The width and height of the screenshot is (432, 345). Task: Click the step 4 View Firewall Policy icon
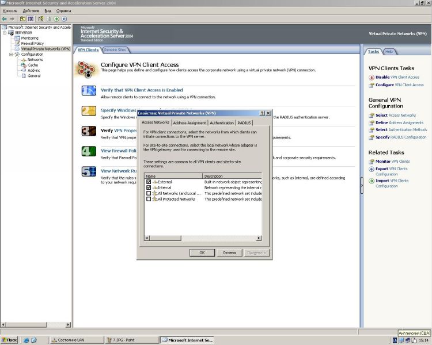pyautogui.click(x=89, y=151)
